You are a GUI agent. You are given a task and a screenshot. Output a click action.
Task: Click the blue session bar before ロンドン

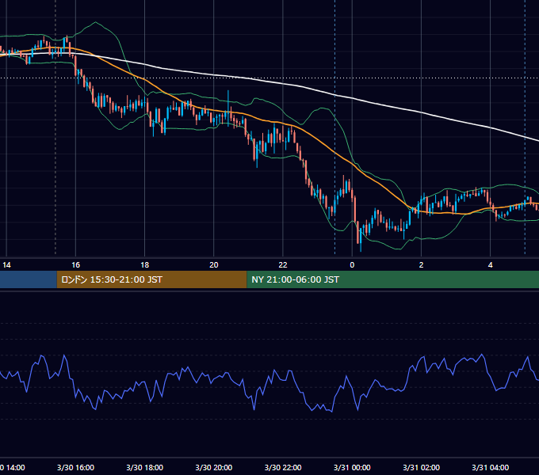[x=29, y=279]
